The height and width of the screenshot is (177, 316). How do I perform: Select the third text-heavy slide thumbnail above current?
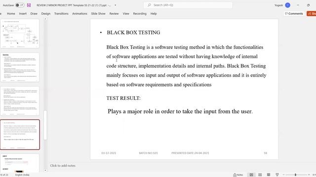(20, 101)
